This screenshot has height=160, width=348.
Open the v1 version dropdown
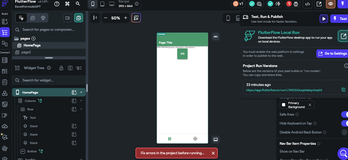point(239,4)
